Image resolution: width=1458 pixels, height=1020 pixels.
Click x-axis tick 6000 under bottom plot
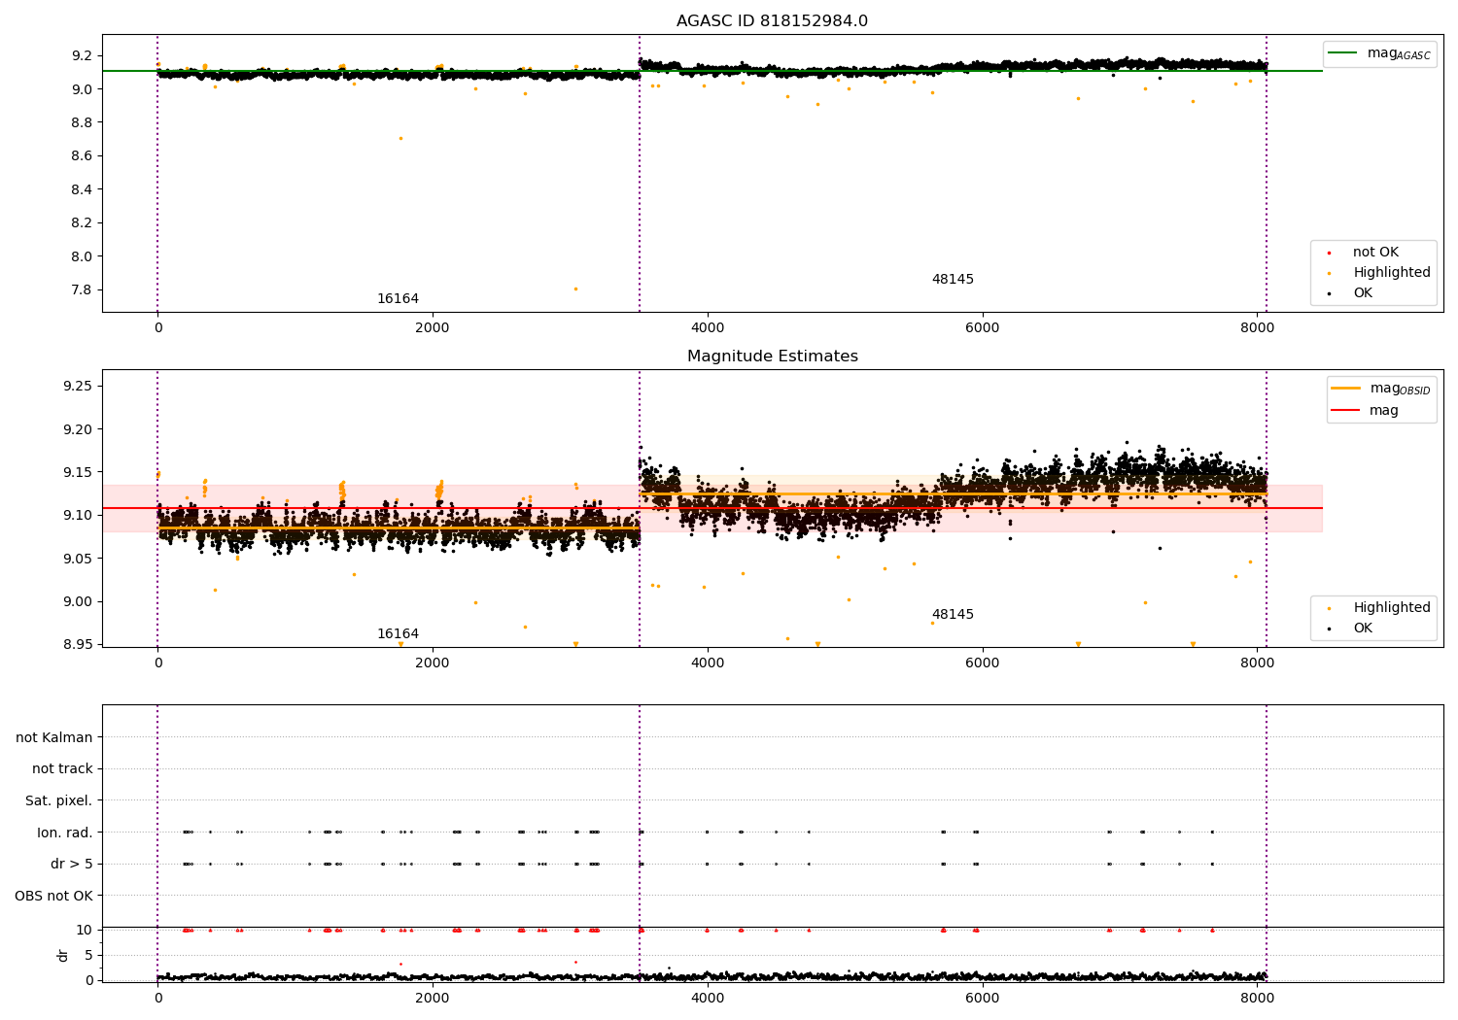point(983,998)
